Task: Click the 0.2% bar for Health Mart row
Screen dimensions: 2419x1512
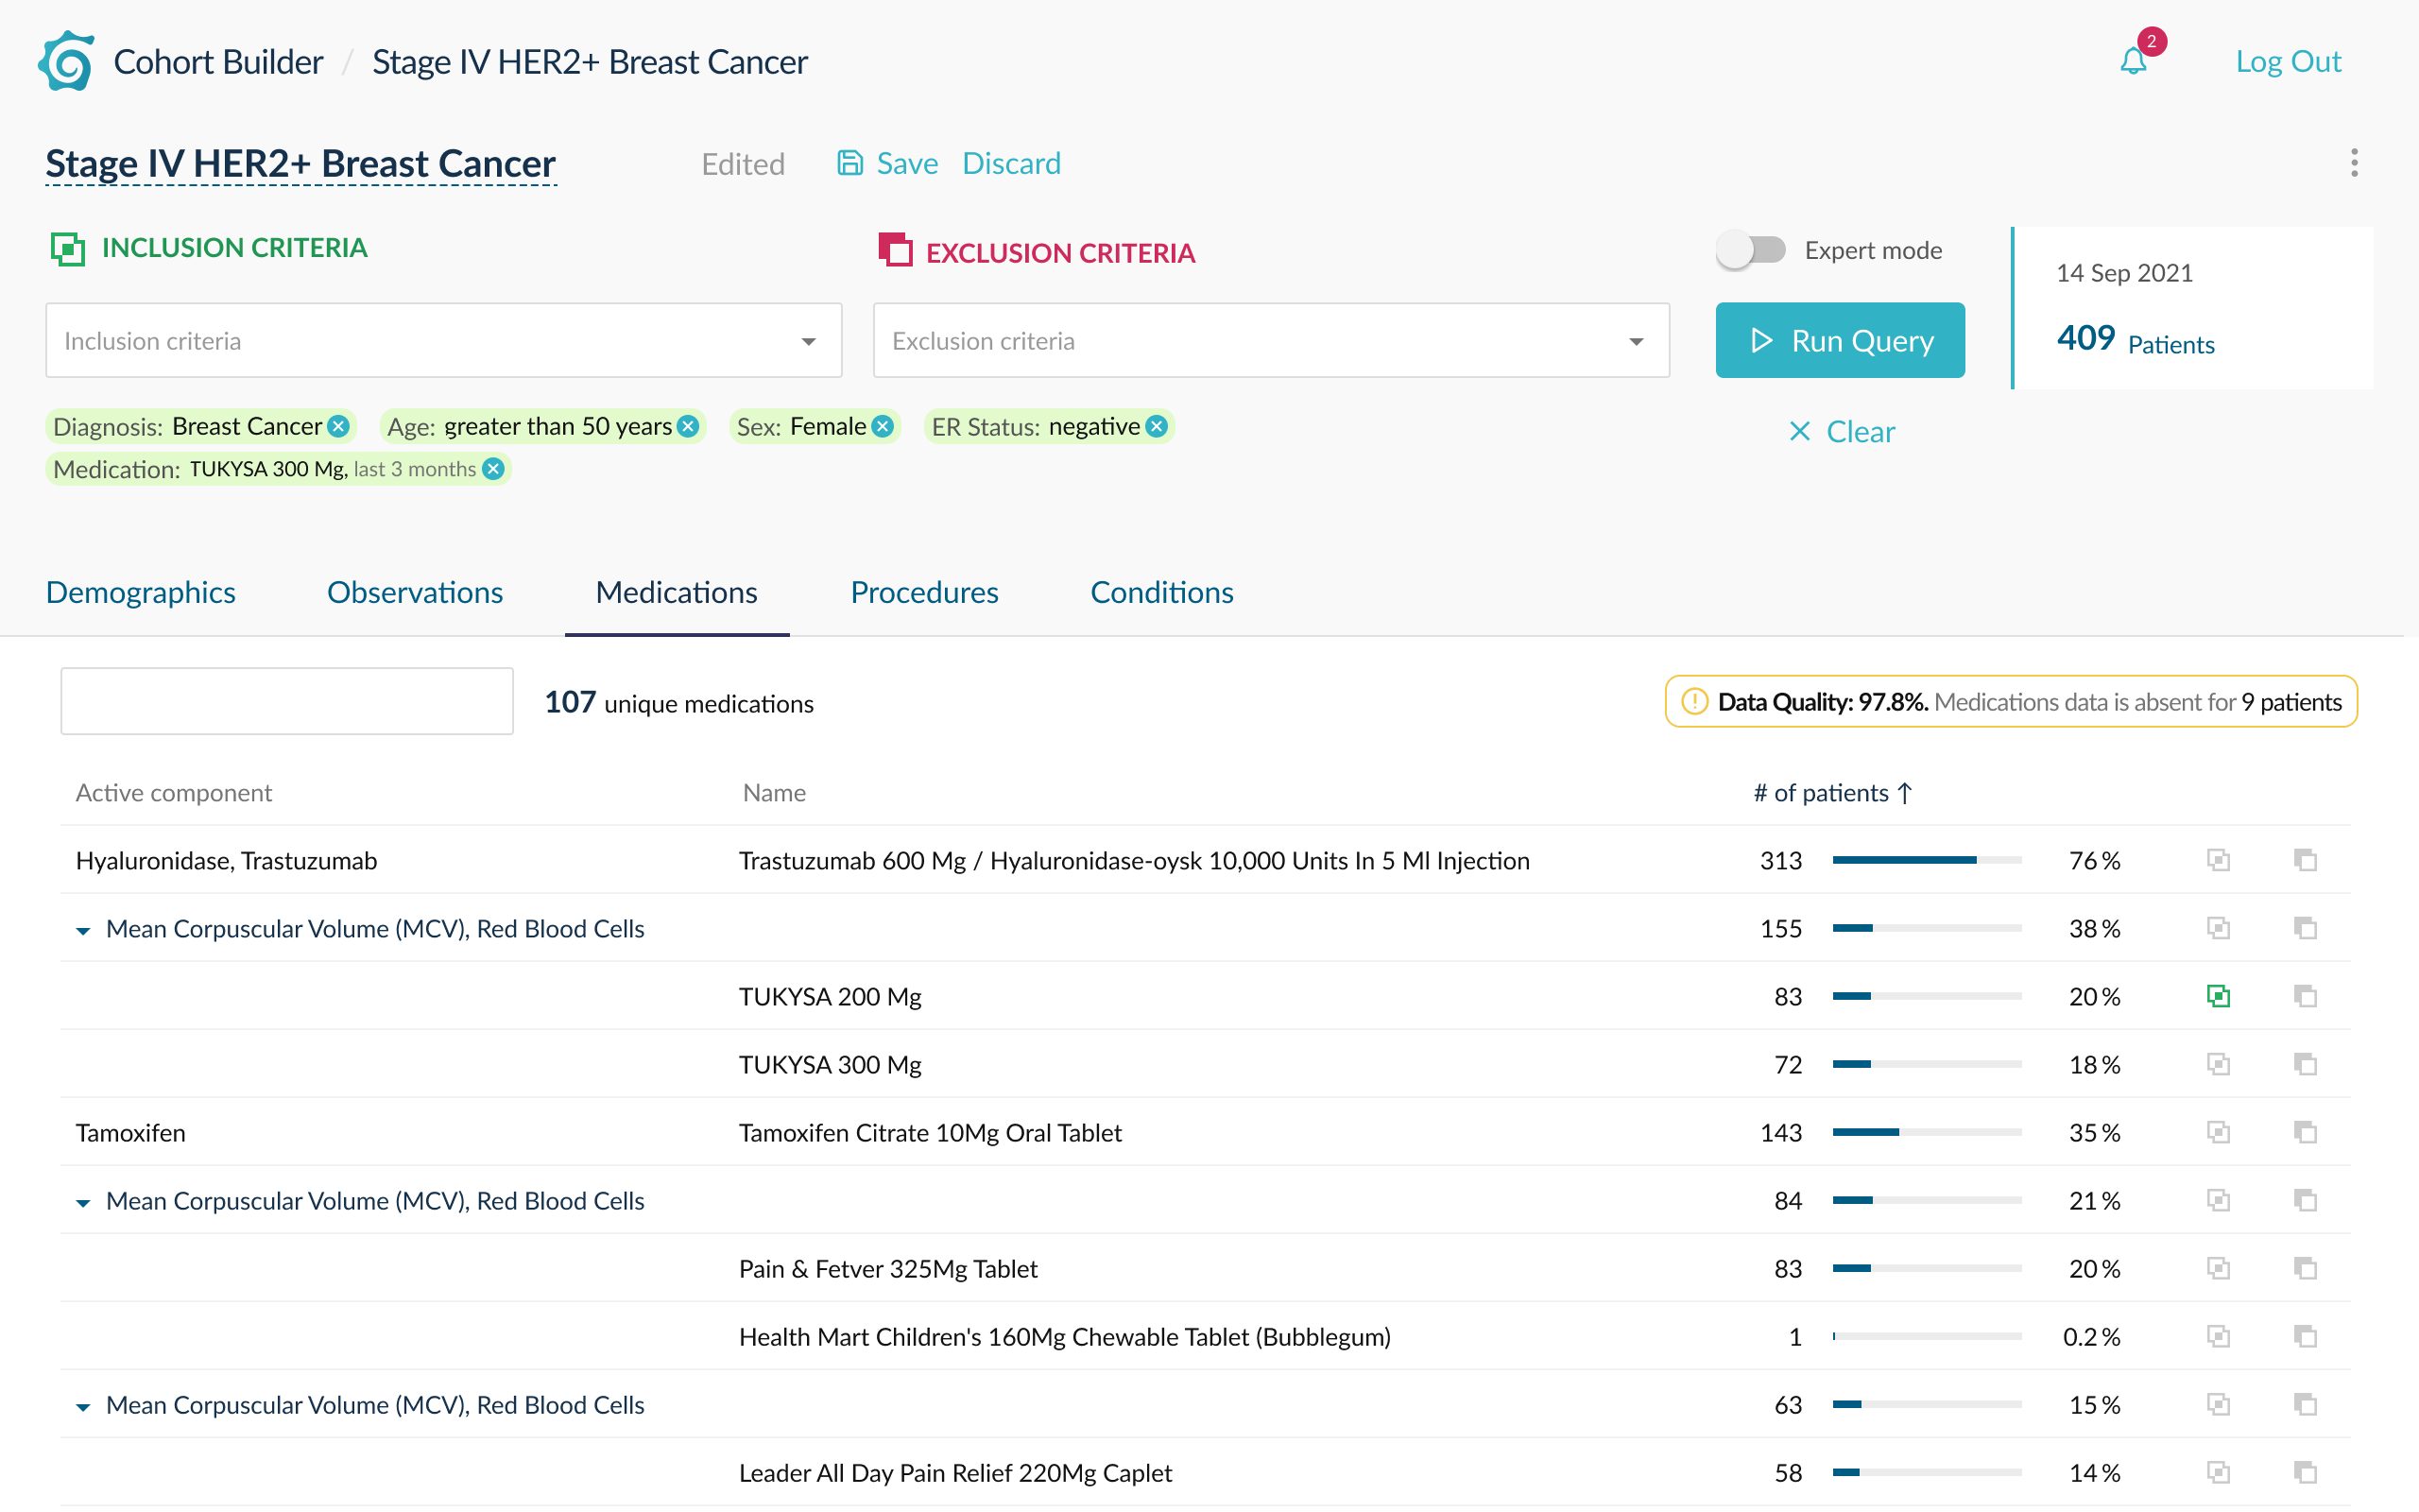Action: [x=1926, y=1336]
